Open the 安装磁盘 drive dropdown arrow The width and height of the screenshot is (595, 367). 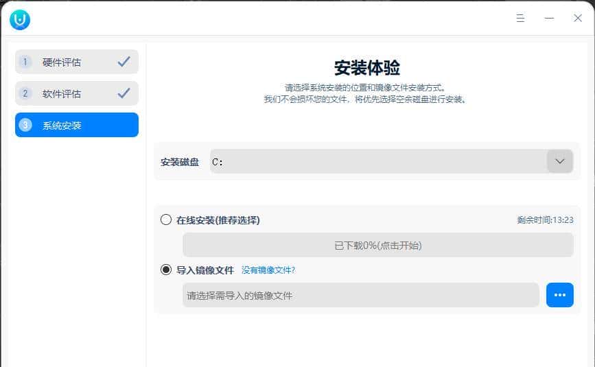(560, 161)
